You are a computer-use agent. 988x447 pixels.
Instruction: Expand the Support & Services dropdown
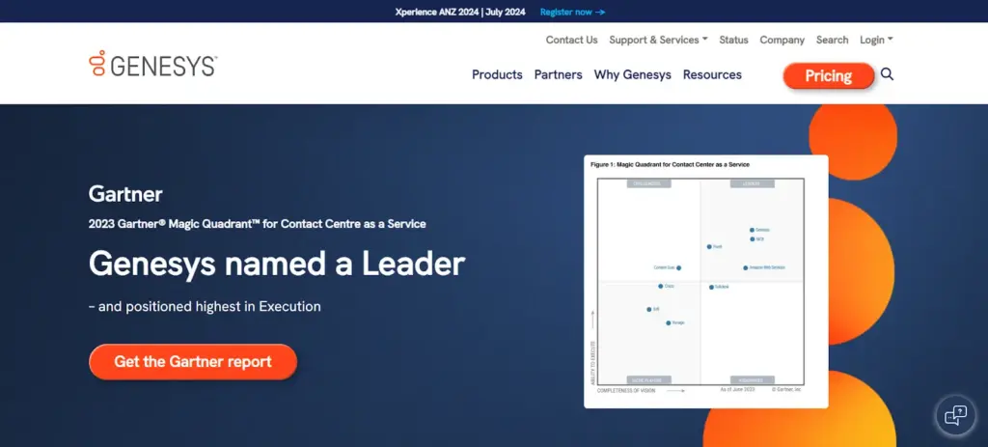tap(658, 40)
